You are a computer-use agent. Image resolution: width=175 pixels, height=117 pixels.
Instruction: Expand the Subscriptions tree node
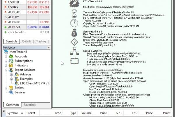(x=6, y=61)
